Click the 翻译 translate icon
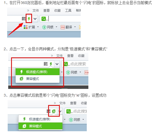The width and height of the screenshot is (159, 132). coord(62,27)
